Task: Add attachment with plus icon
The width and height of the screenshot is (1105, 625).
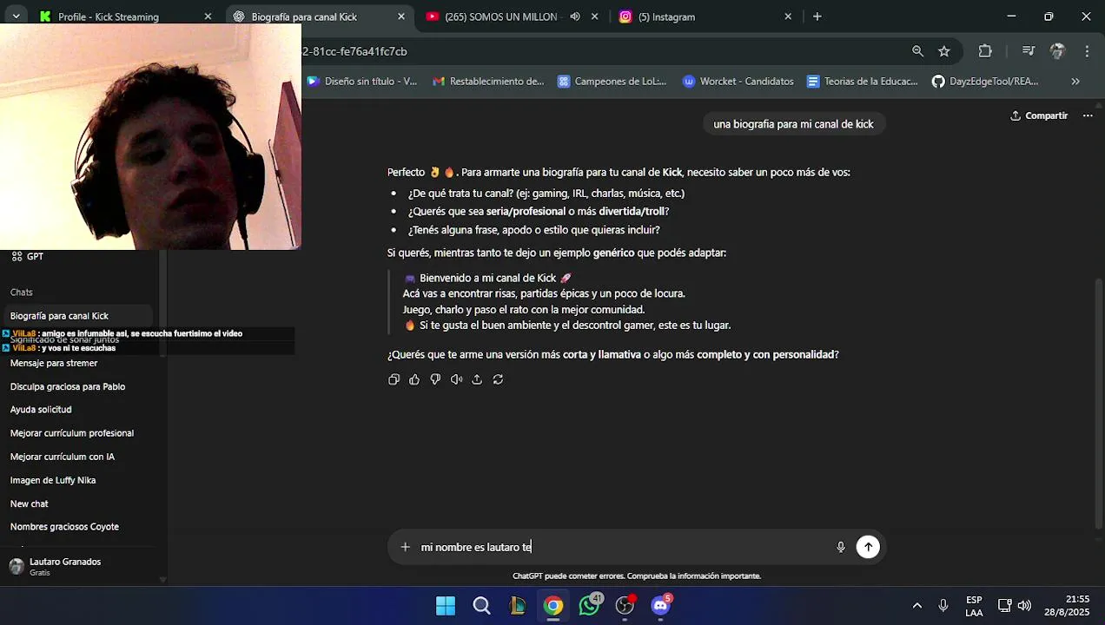Action: (x=405, y=547)
